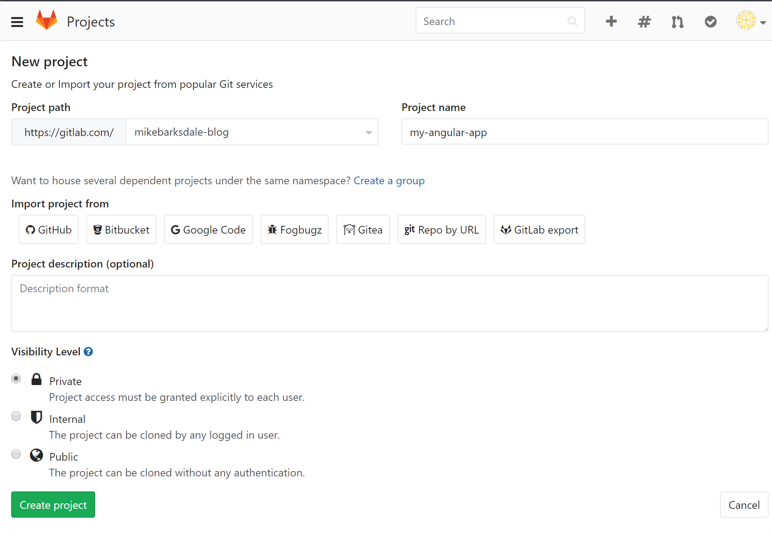This screenshot has width=772, height=535.
Task: Click the search magnifier icon
Action: [573, 21]
